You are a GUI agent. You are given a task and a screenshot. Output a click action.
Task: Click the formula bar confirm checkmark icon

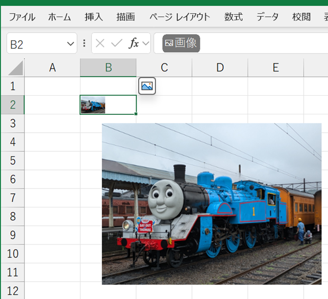(x=117, y=43)
